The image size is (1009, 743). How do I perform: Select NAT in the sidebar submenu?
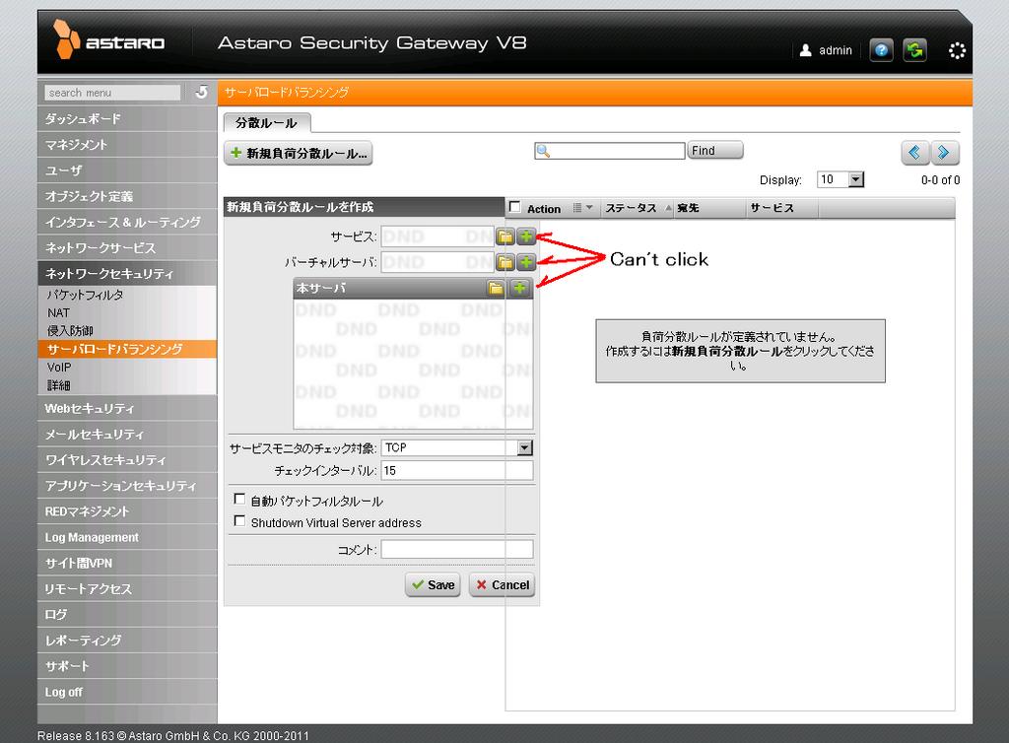pos(59,312)
